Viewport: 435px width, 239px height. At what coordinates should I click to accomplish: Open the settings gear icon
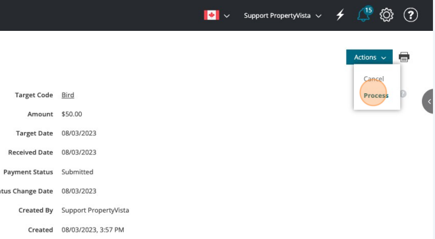point(386,15)
